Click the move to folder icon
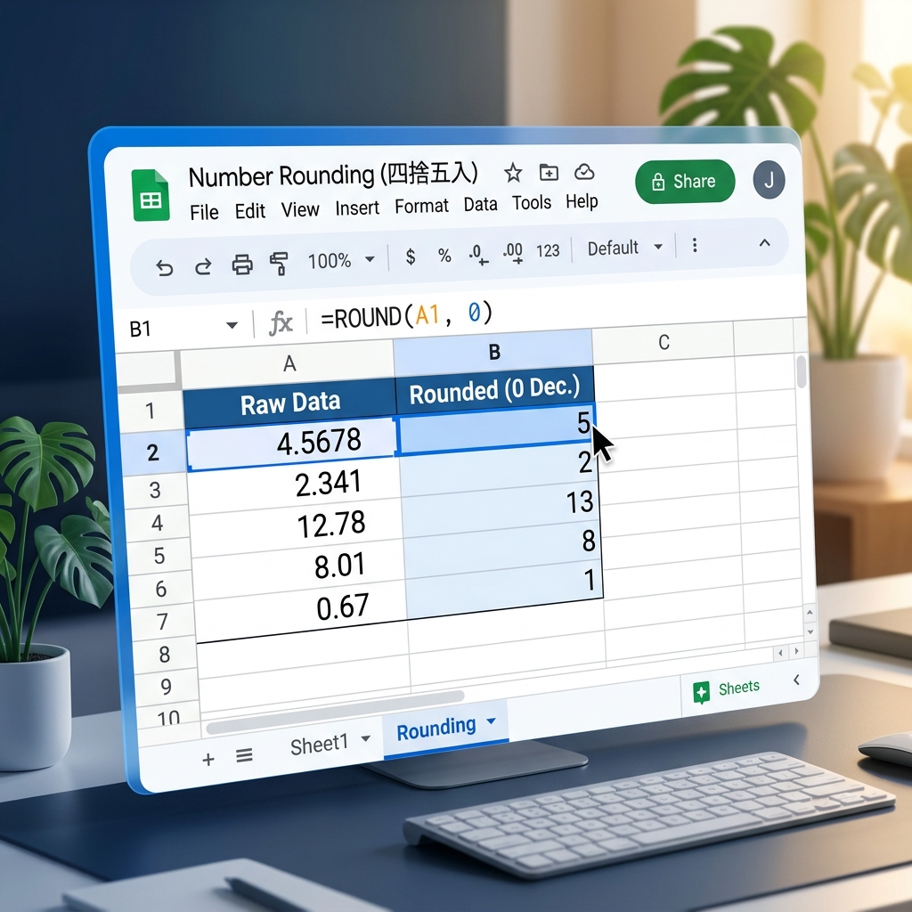 (549, 172)
